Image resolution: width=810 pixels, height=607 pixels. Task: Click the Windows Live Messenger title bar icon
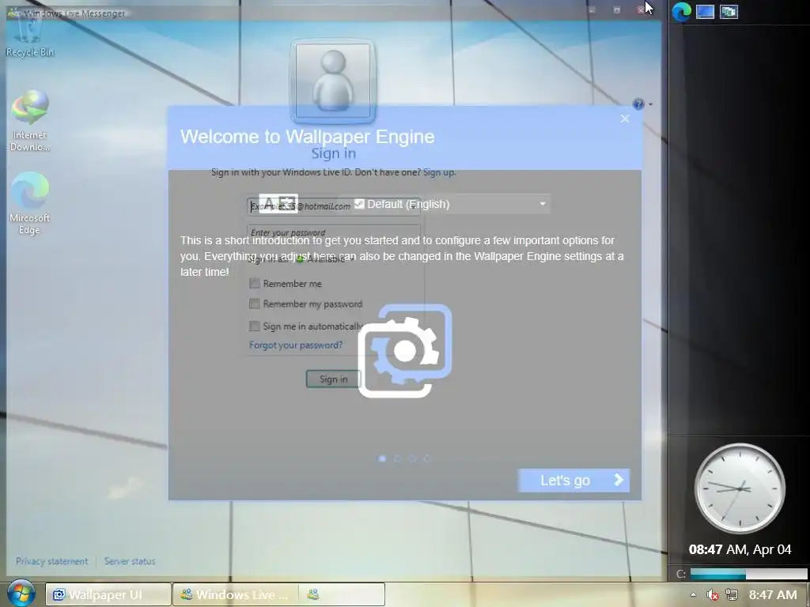[13, 13]
